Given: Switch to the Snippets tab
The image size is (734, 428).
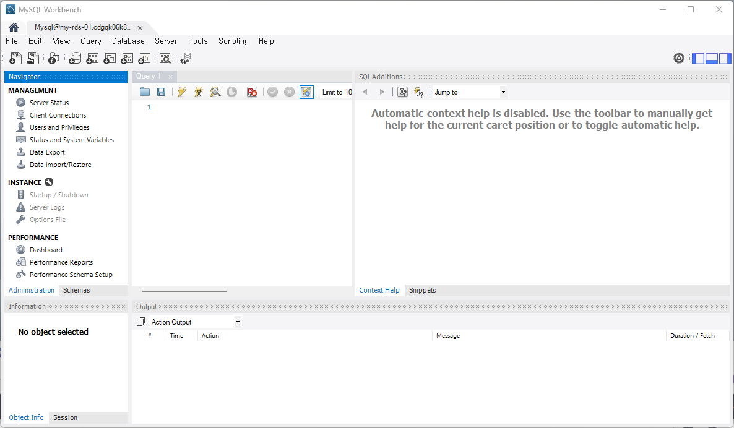Looking at the screenshot, I should [422, 290].
